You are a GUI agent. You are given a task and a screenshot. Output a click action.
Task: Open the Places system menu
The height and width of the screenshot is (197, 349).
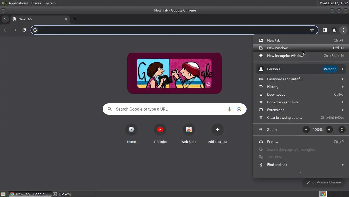click(36, 3)
